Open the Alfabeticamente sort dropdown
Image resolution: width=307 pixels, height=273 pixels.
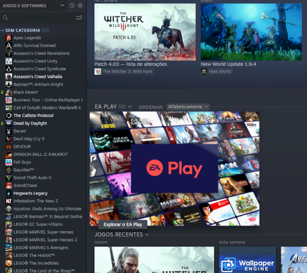click(188, 107)
